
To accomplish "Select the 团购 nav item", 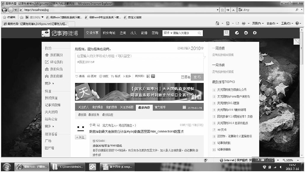I will (155, 33).
